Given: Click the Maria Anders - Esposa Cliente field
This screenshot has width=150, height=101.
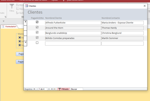Looking at the screenshot, I should pos(122,23).
